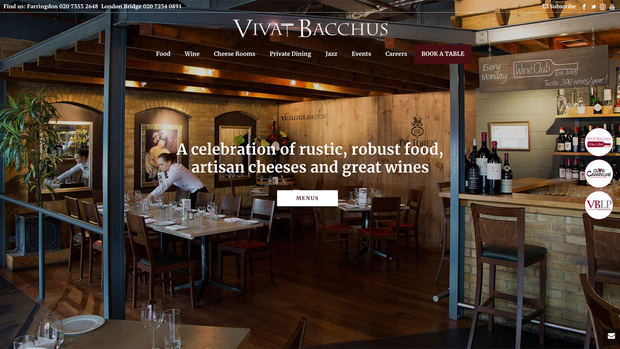This screenshot has width=620, height=349.
Task: Navigate to the Jazz page
Action: pos(331,54)
